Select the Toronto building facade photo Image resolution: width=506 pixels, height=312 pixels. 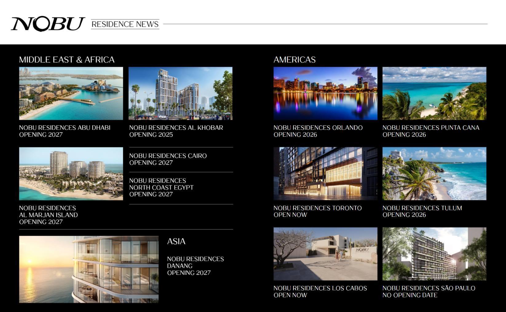point(325,174)
